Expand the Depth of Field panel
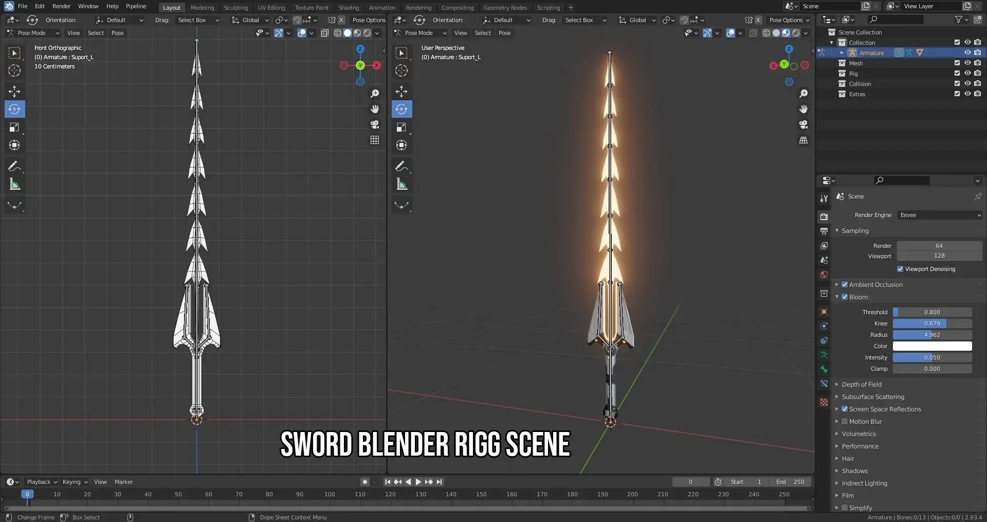Image resolution: width=987 pixels, height=522 pixels. (862, 384)
